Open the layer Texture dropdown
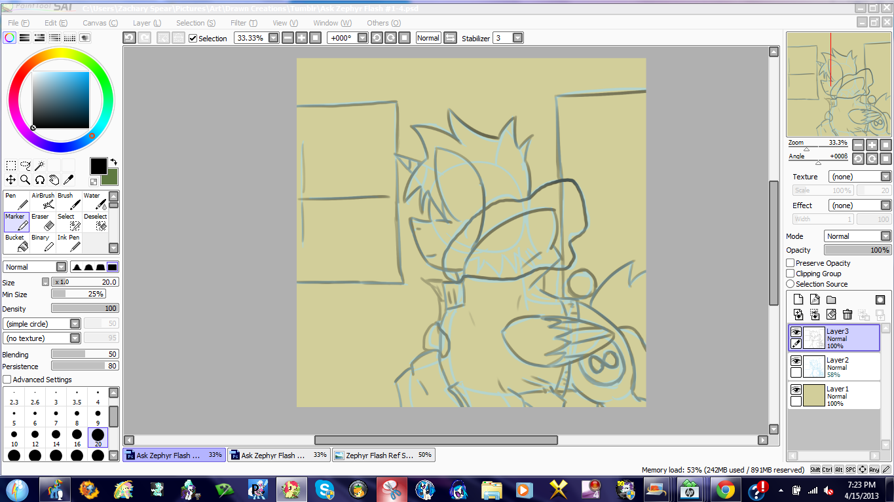Image resolution: width=894 pixels, height=502 pixels. coord(859,177)
